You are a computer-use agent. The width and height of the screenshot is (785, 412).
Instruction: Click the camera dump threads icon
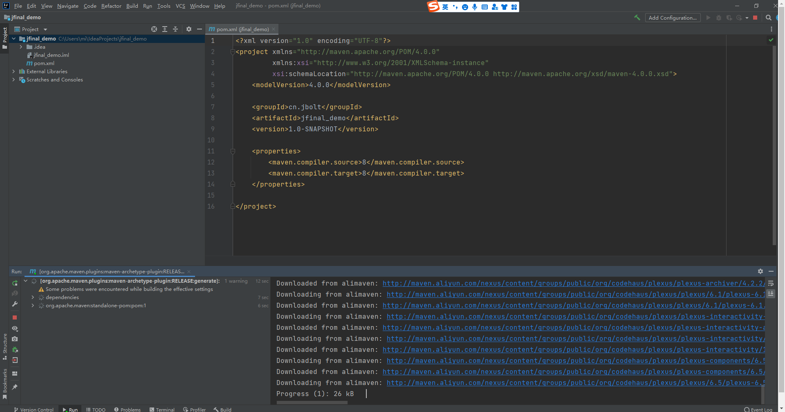pos(15,339)
